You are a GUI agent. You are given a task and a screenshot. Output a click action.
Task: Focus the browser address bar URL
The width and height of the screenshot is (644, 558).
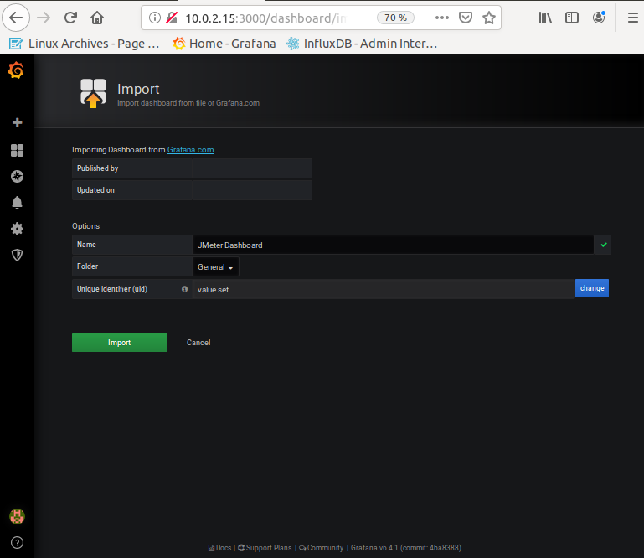[x=265, y=18]
